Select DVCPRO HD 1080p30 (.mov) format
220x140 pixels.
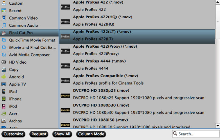137,110
